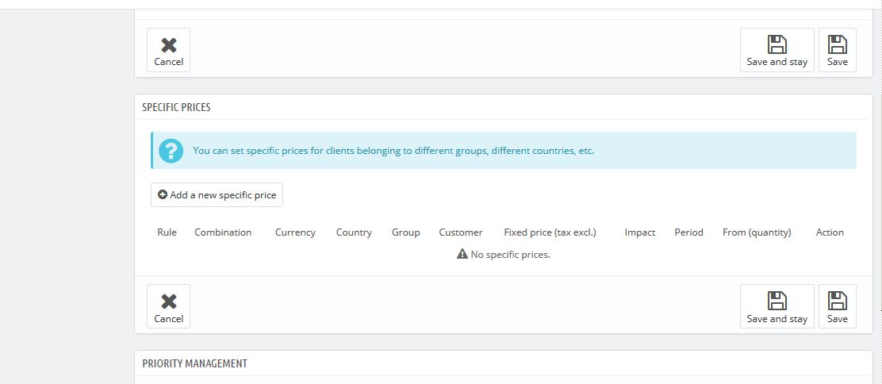This screenshot has height=384, width=882.
Task: Click the Group column header
Action: click(x=405, y=232)
